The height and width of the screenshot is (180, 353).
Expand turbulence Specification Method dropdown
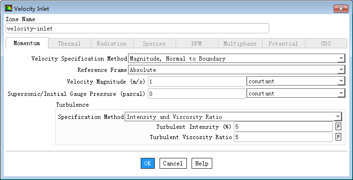(233, 117)
